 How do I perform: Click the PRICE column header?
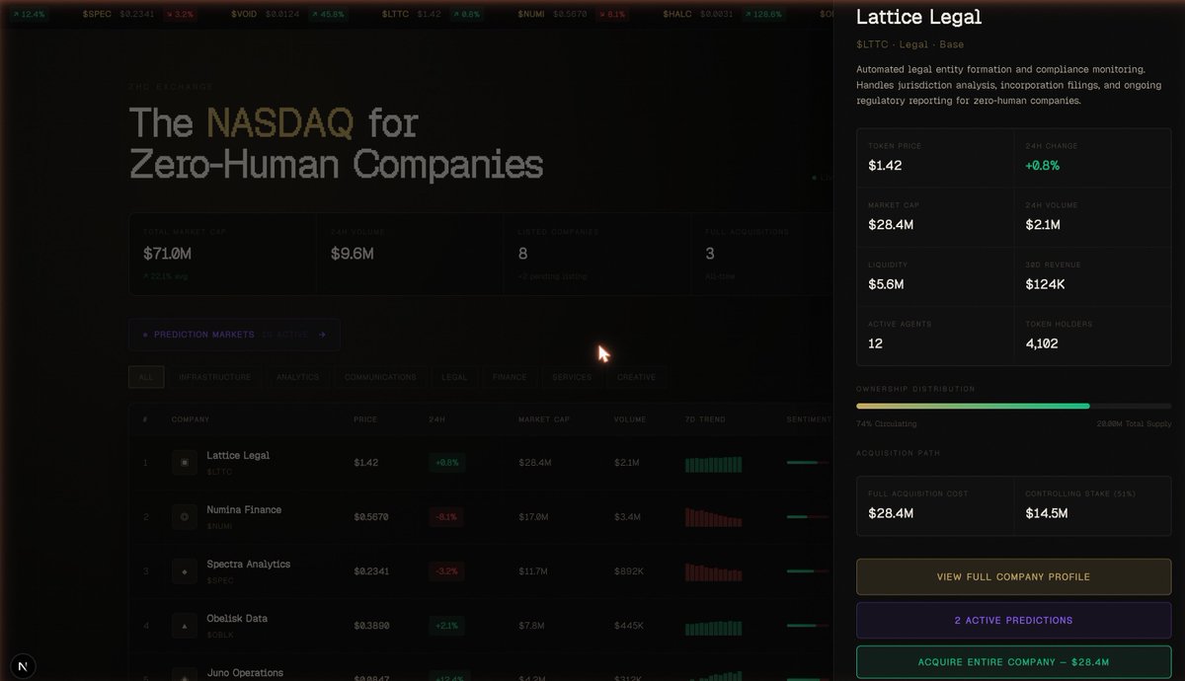pyautogui.click(x=365, y=419)
